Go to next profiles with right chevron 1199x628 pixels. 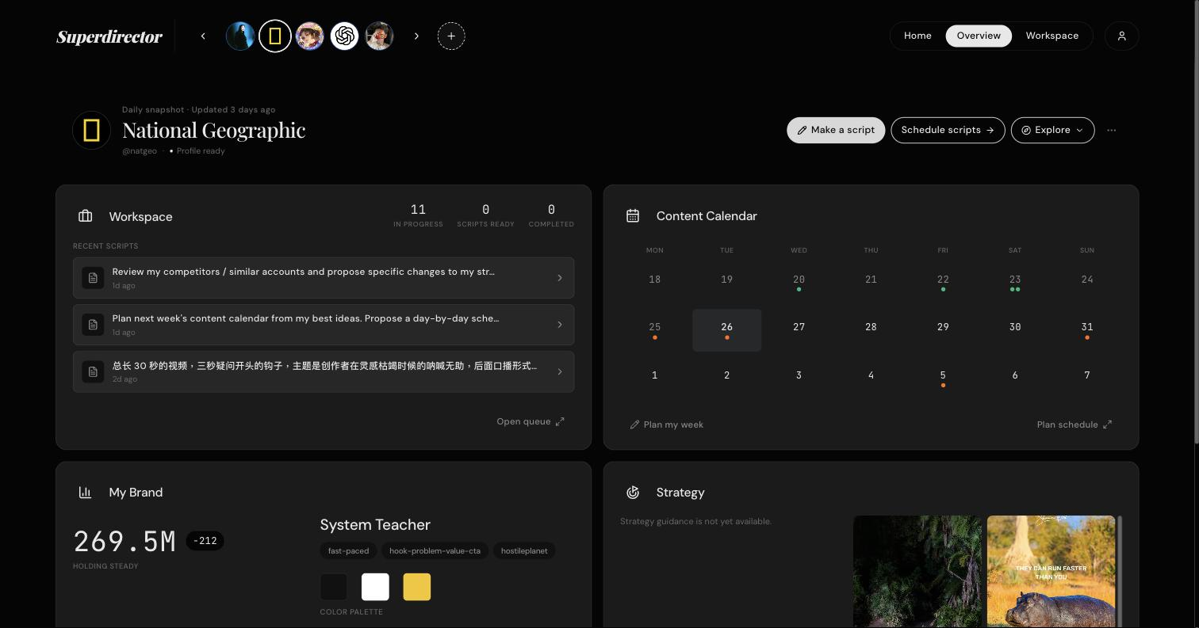416,36
